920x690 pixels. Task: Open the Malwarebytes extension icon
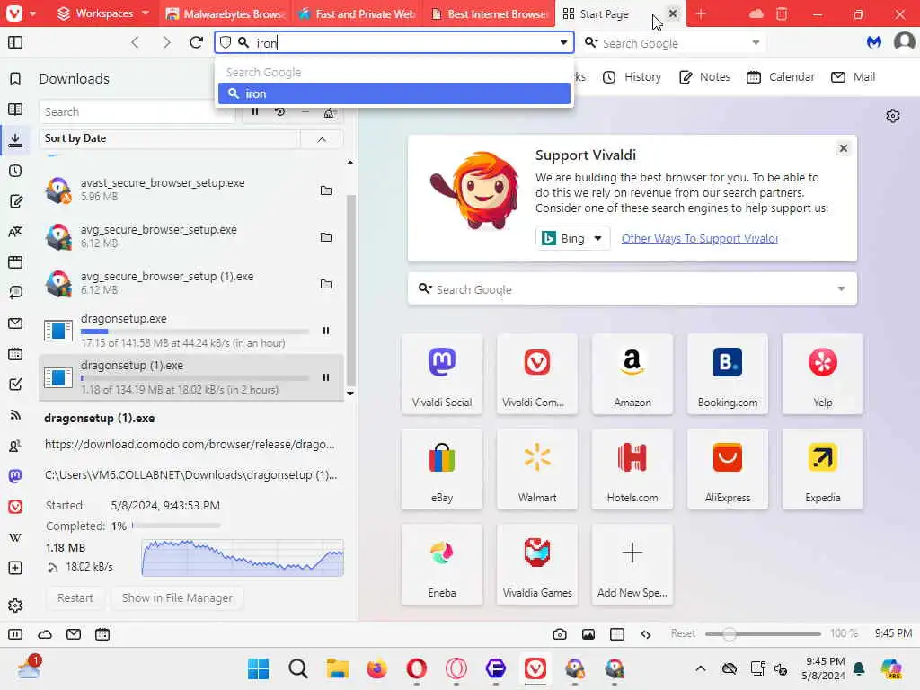pos(873,42)
